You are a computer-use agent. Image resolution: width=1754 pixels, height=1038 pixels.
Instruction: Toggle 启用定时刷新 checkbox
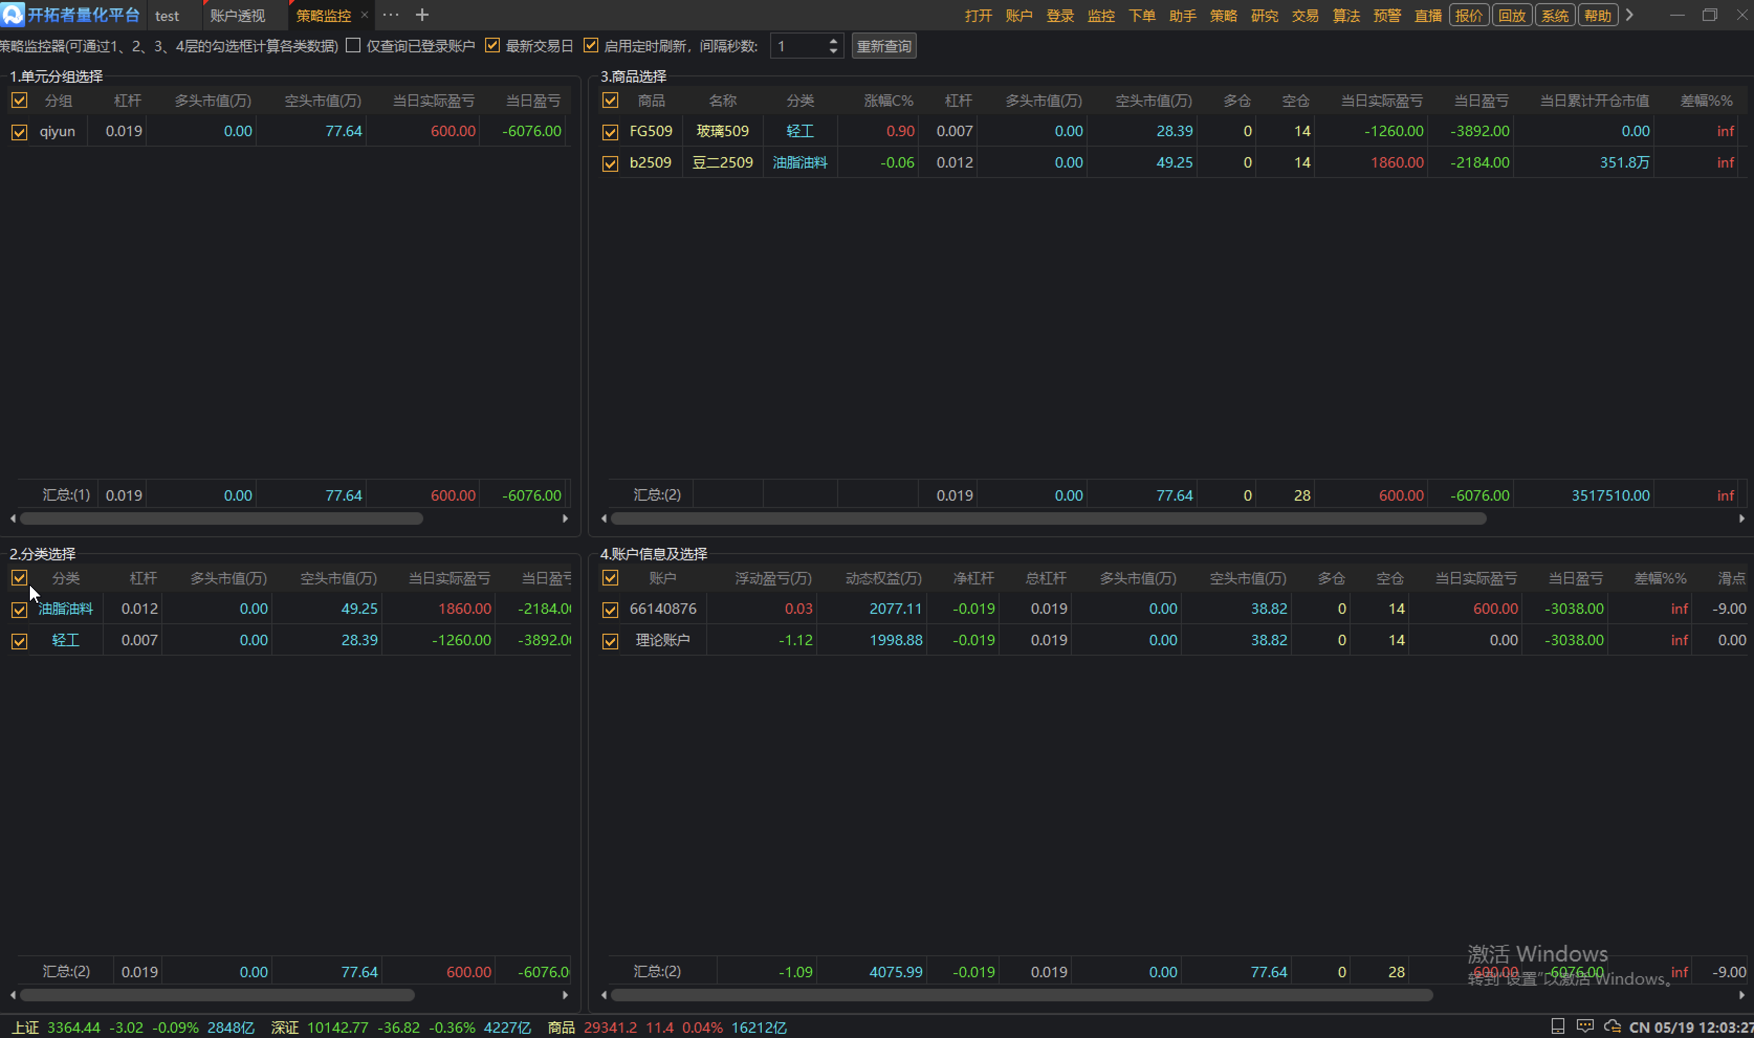(x=591, y=46)
